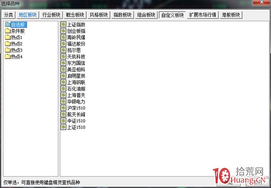Select 航天长峰 in the stock list
This screenshot has width=271, height=188.
click(x=76, y=114)
